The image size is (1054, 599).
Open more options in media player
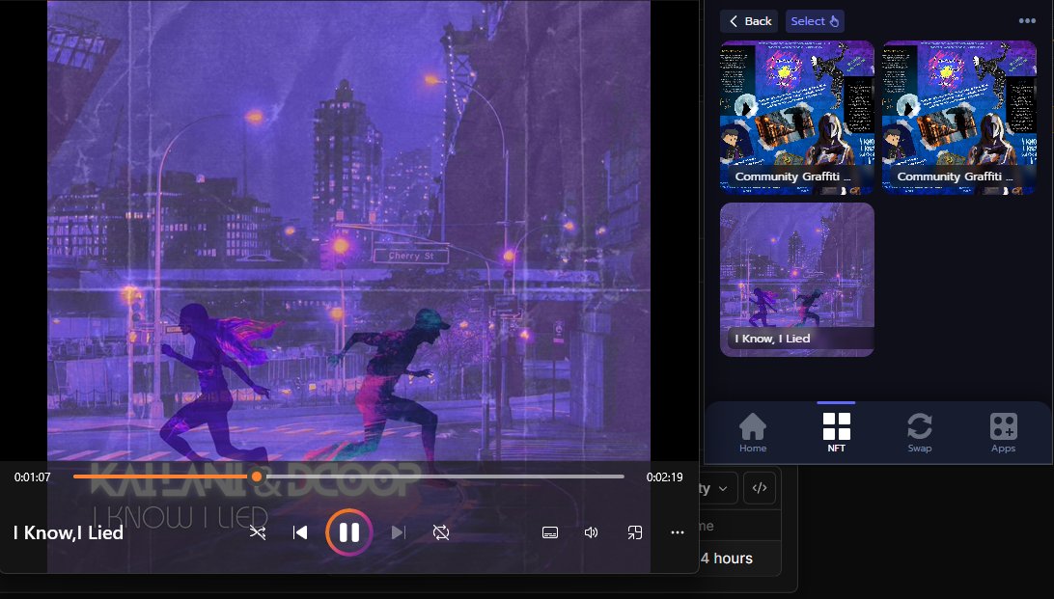pyautogui.click(x=677, y=532)
